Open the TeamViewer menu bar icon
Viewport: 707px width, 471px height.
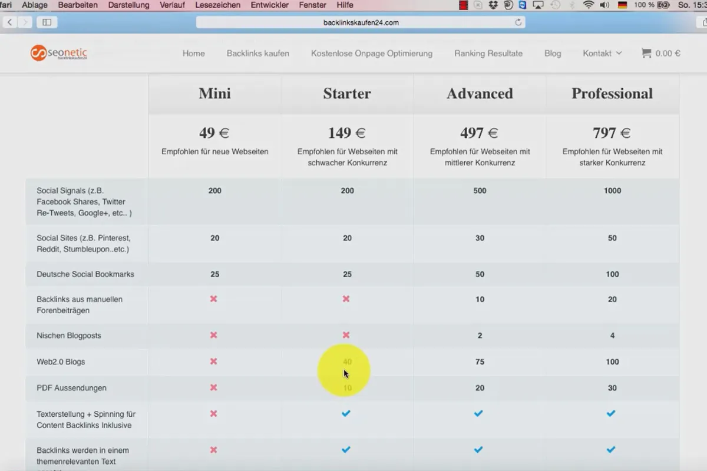click(523, 5)
